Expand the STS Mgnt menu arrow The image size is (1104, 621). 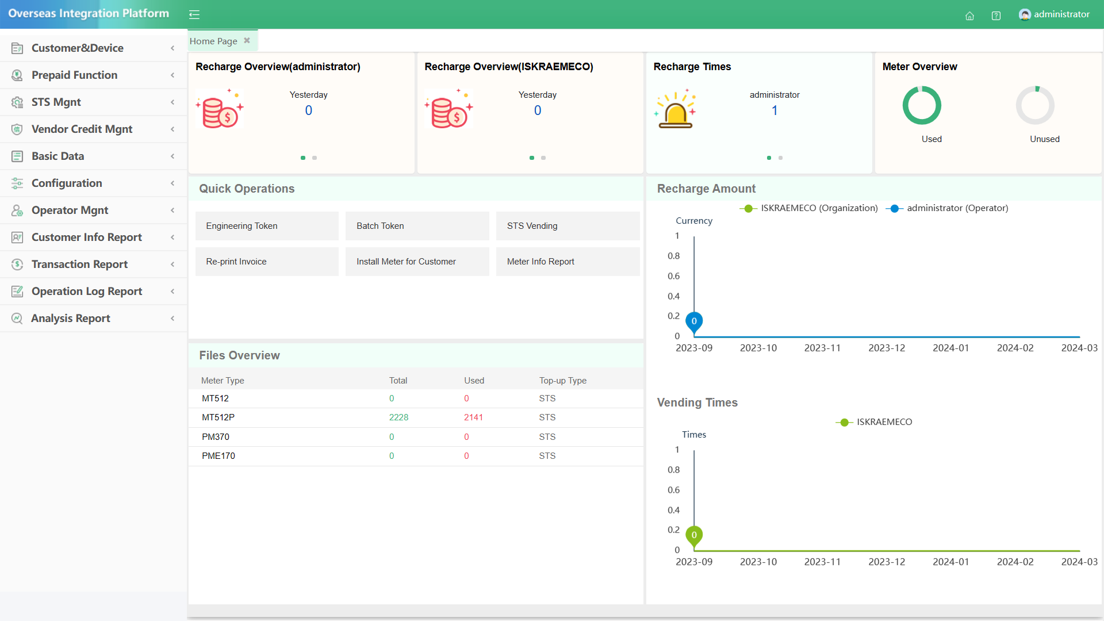pos(172,102)
